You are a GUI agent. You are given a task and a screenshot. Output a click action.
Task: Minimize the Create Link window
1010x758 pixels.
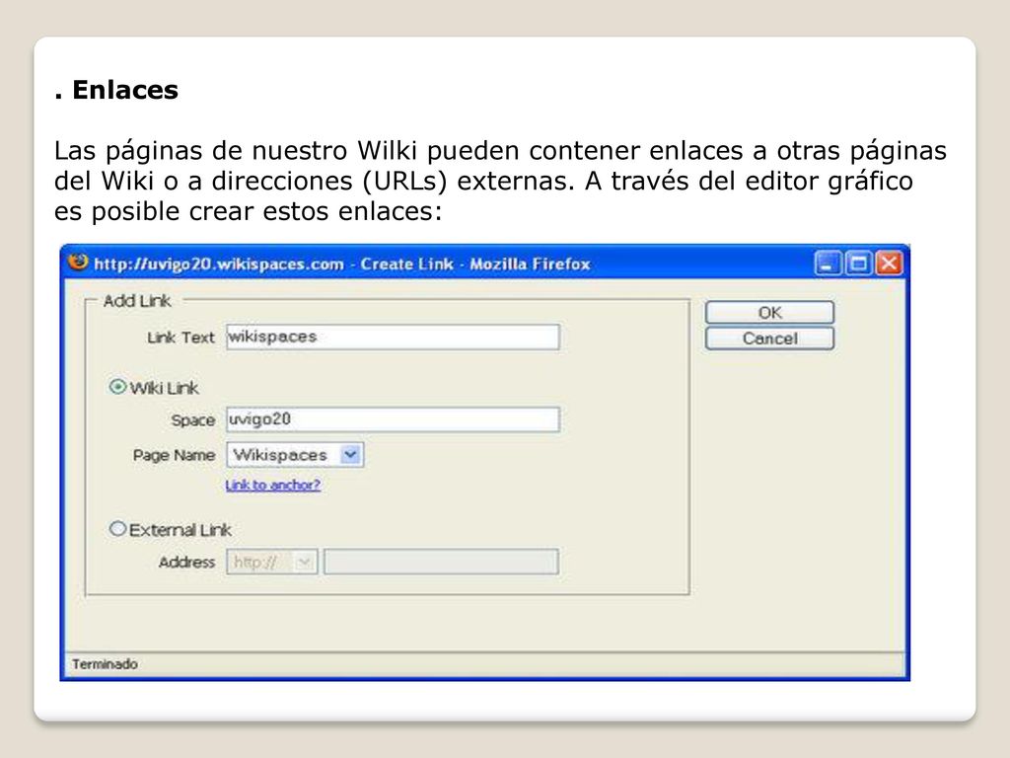[828, 263]
